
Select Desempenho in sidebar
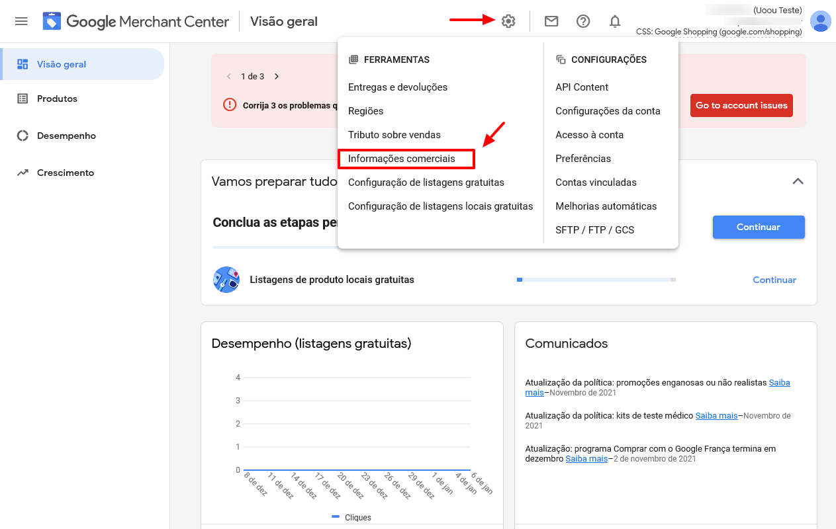[x=82, y=136]
